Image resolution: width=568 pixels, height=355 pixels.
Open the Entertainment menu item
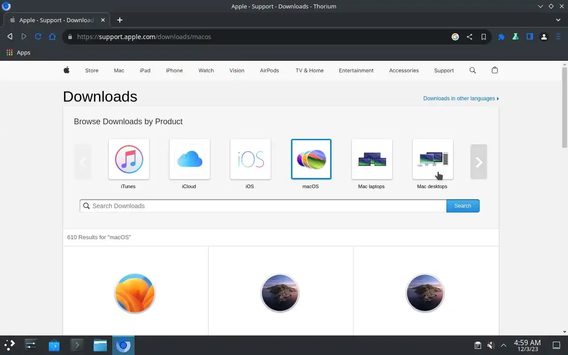point(356,70)
